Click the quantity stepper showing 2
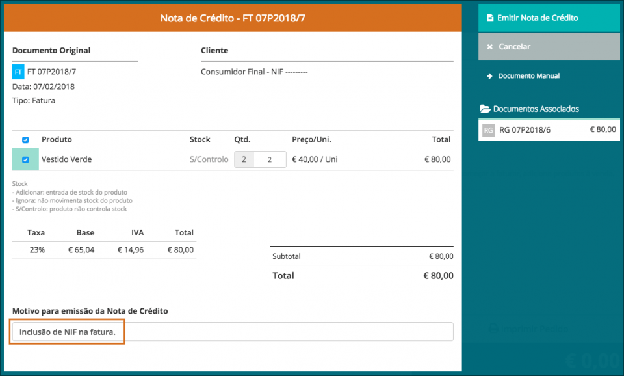The image size is (624, 376). coord(244,159)
